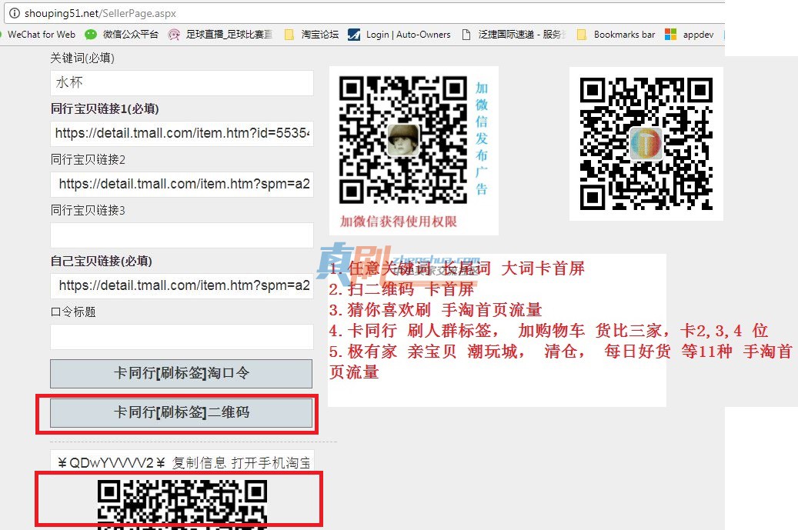Open the Login | Auto-Owners bookmark

point(408,35)
